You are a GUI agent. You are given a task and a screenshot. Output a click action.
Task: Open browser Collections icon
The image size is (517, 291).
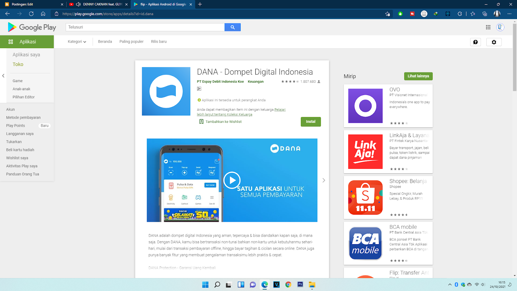pos(485,14)
